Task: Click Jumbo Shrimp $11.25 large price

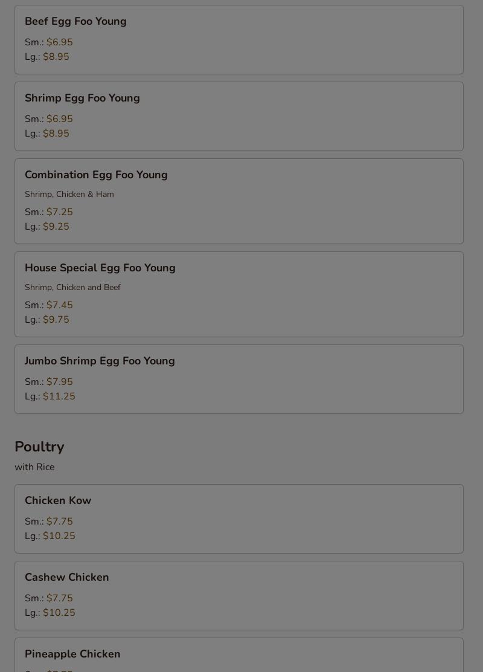Action: (59, 396)
